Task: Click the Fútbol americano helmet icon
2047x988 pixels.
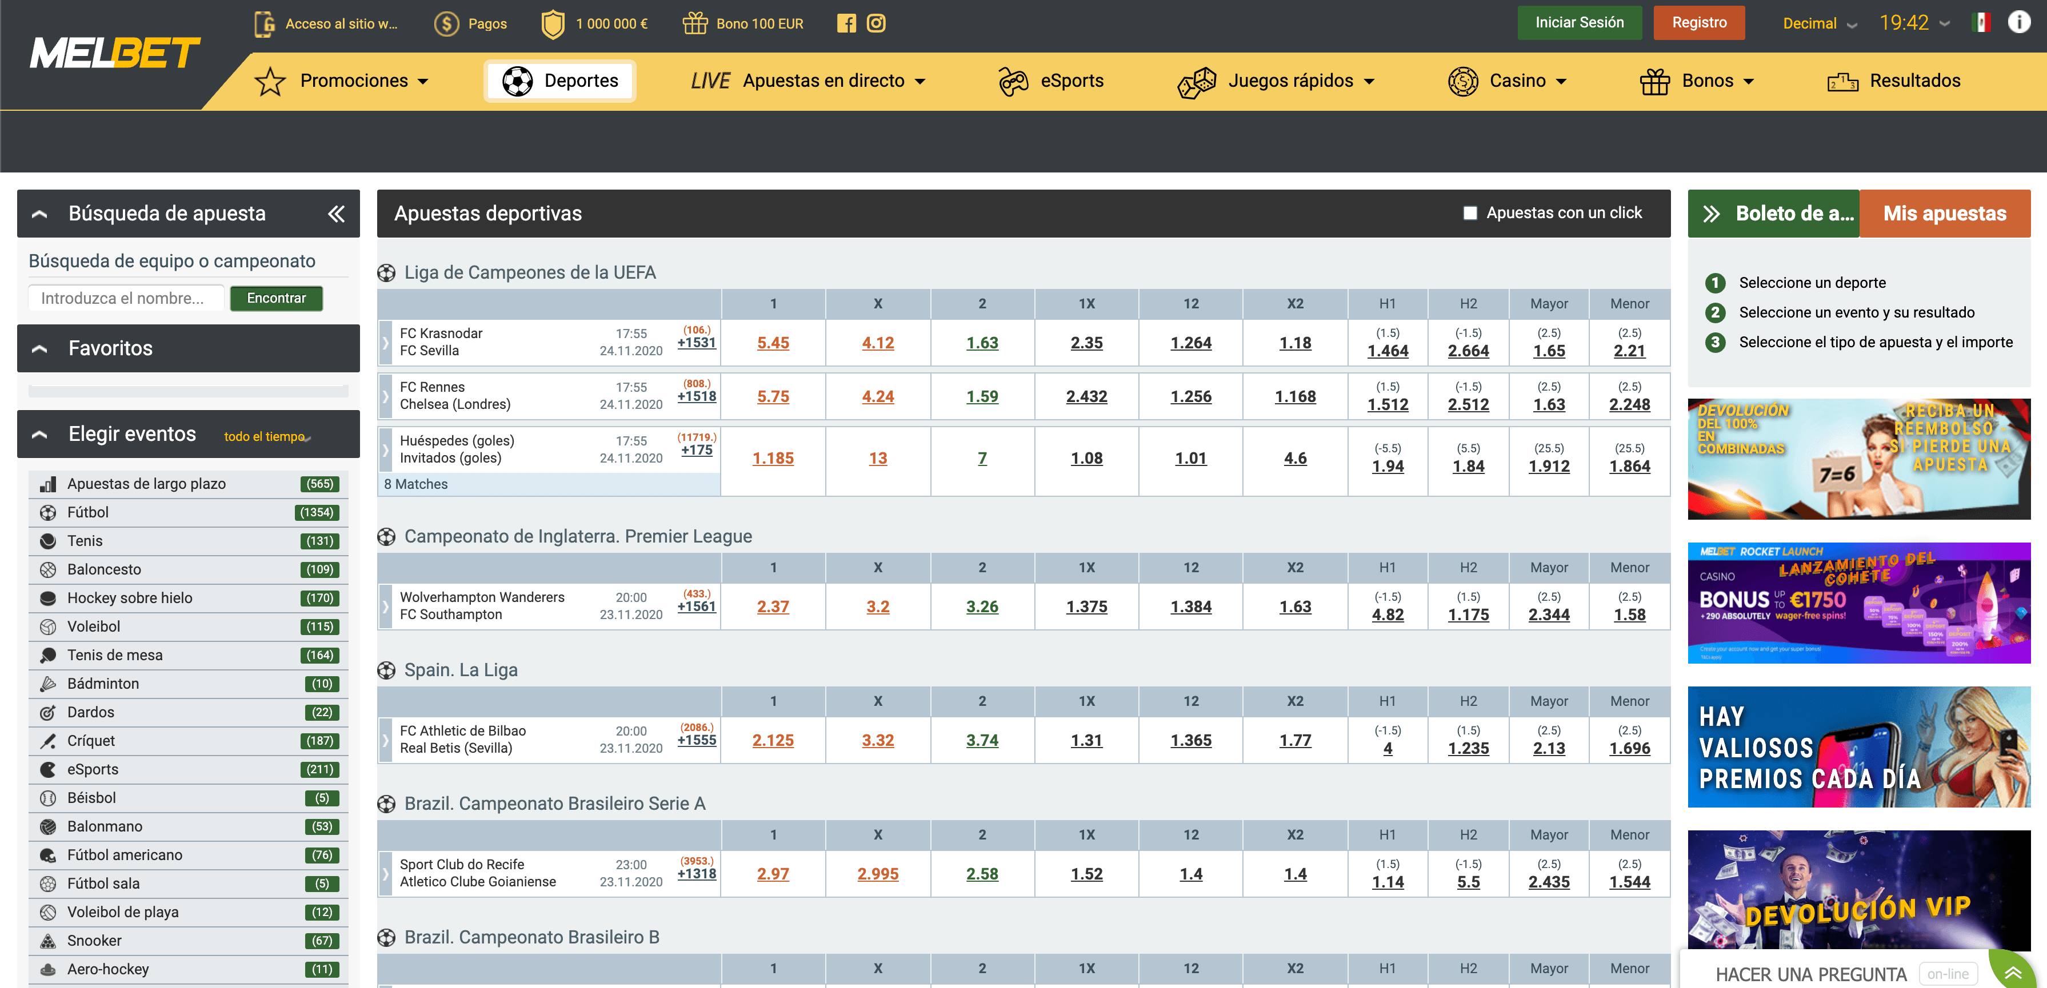Action: [49, 856]
